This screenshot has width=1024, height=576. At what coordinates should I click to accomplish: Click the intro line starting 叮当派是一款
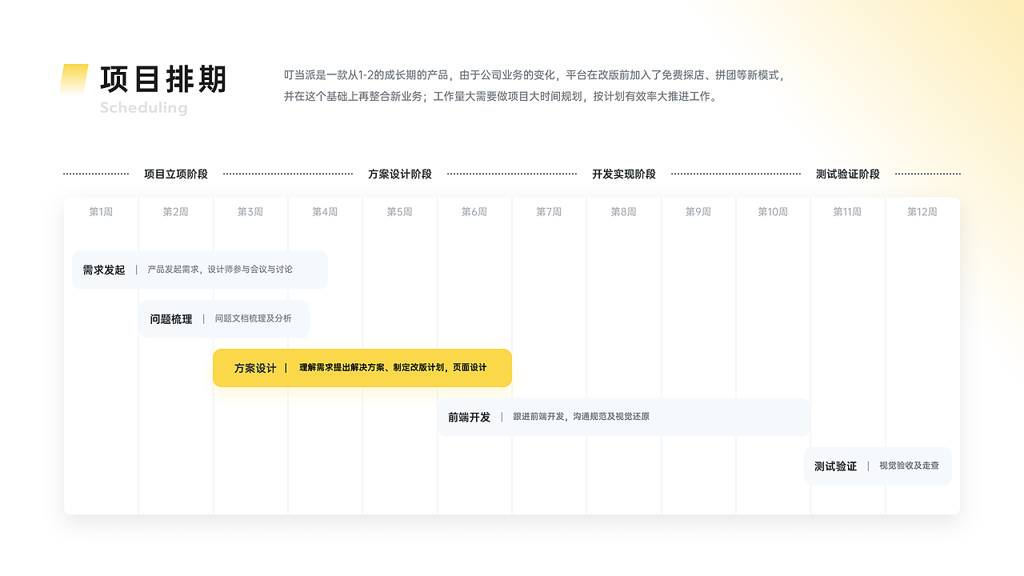[536, 75]
